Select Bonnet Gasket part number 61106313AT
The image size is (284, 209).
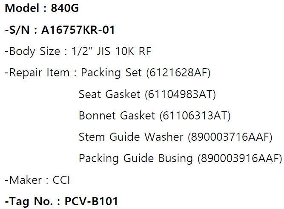(x=195, y=116)
